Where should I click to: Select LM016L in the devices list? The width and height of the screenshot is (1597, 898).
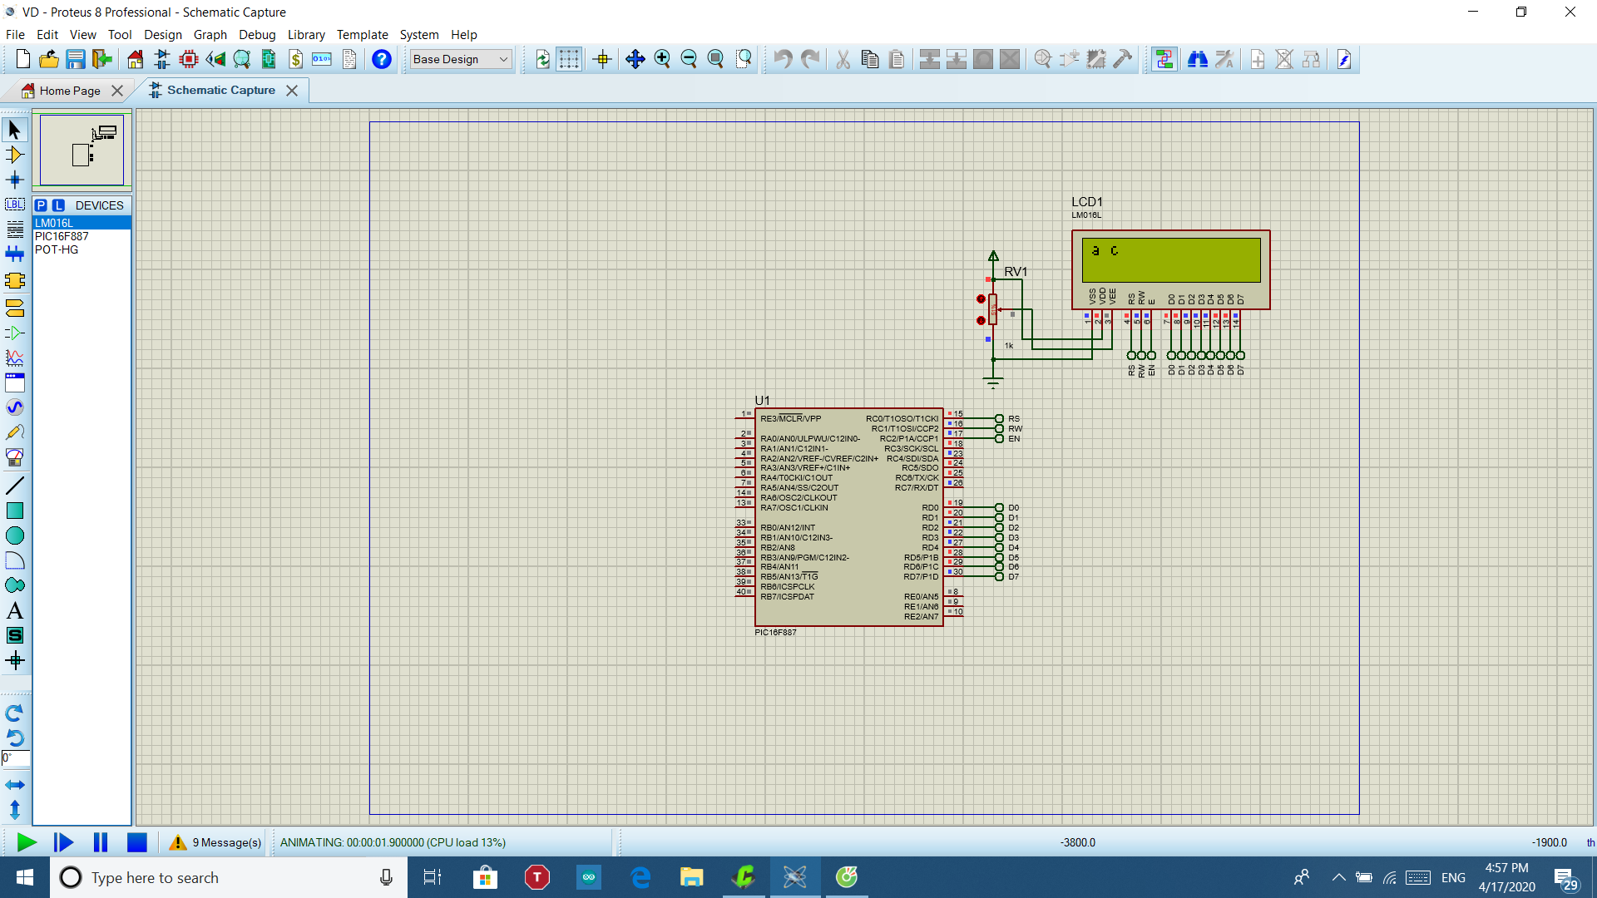[x=82, y=223]
